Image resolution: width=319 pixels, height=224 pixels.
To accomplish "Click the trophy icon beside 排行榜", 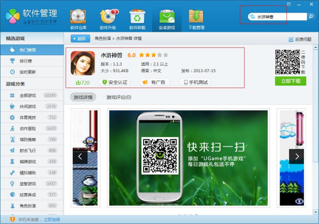I will point(12,61).
